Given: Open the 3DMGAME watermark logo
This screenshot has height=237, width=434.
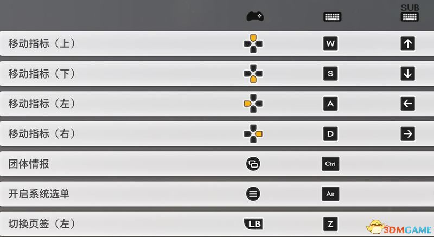Looking at the screenshot, I should pyautogui.click(x=399, y=228).
